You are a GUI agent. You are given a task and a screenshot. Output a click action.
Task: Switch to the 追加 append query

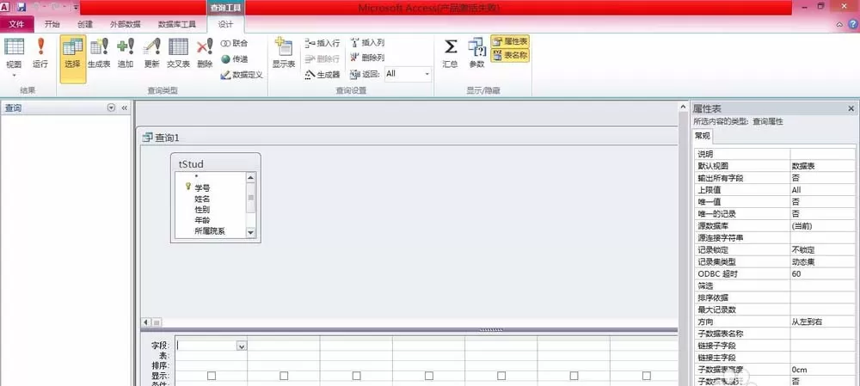pos(126,53)
